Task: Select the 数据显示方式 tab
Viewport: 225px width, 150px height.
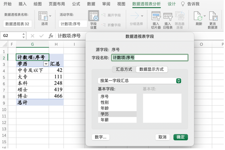Action: point(151,69)
